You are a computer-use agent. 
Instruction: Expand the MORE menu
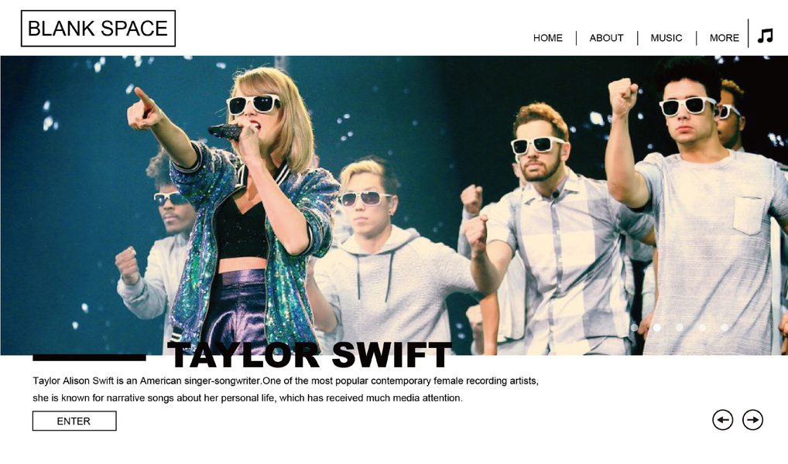[x=725, y=38]
